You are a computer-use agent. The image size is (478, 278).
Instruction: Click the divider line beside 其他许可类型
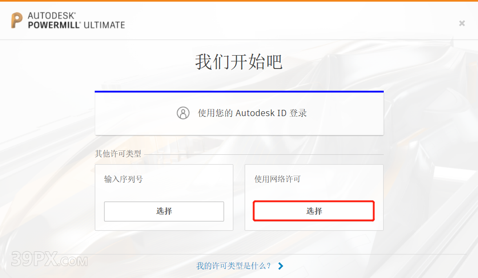(264, 154)
